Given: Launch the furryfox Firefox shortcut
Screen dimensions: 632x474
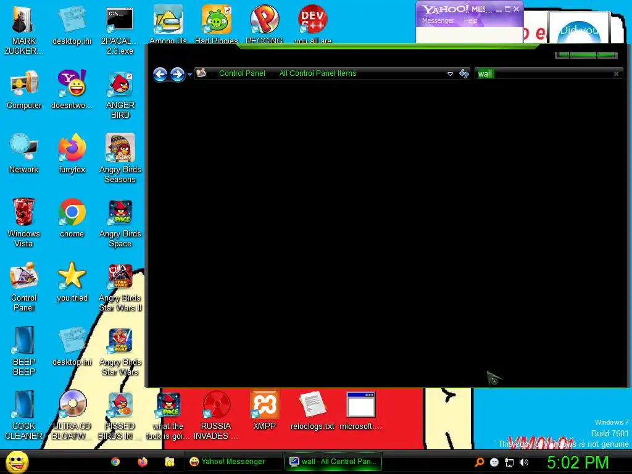Looking at the screenshot, I should [x=72, y=154].
